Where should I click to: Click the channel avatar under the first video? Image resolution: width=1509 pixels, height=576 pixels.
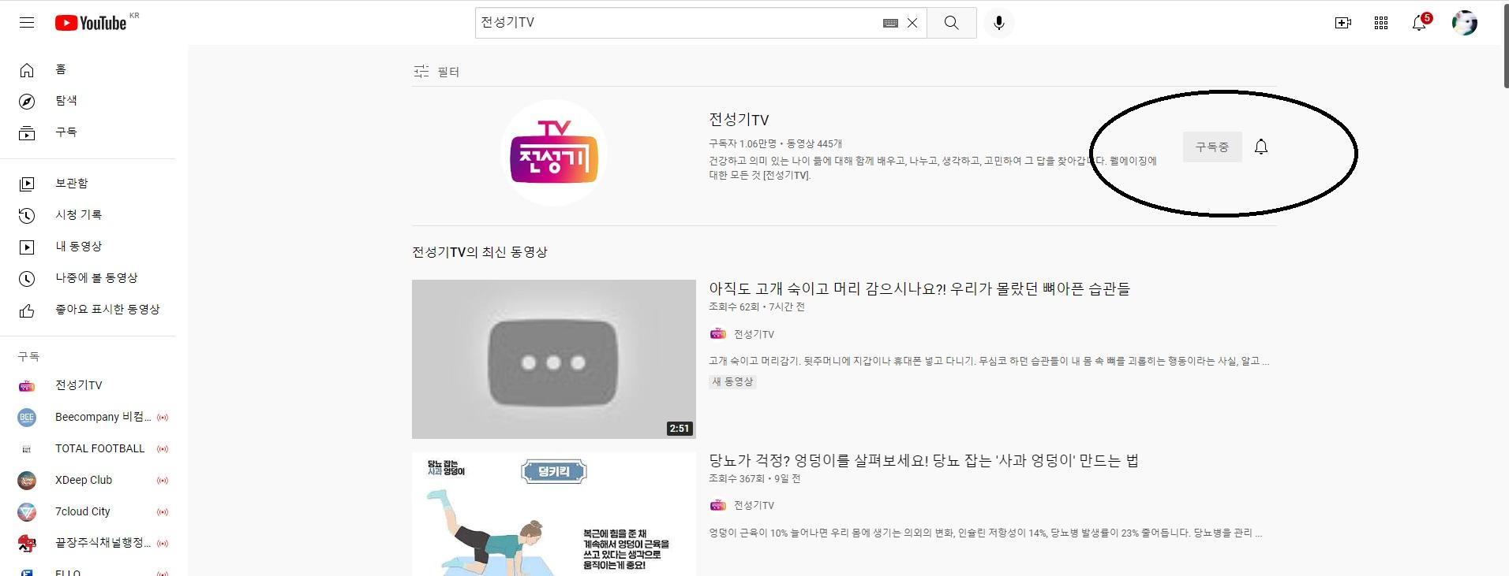(x=717, y=334)
